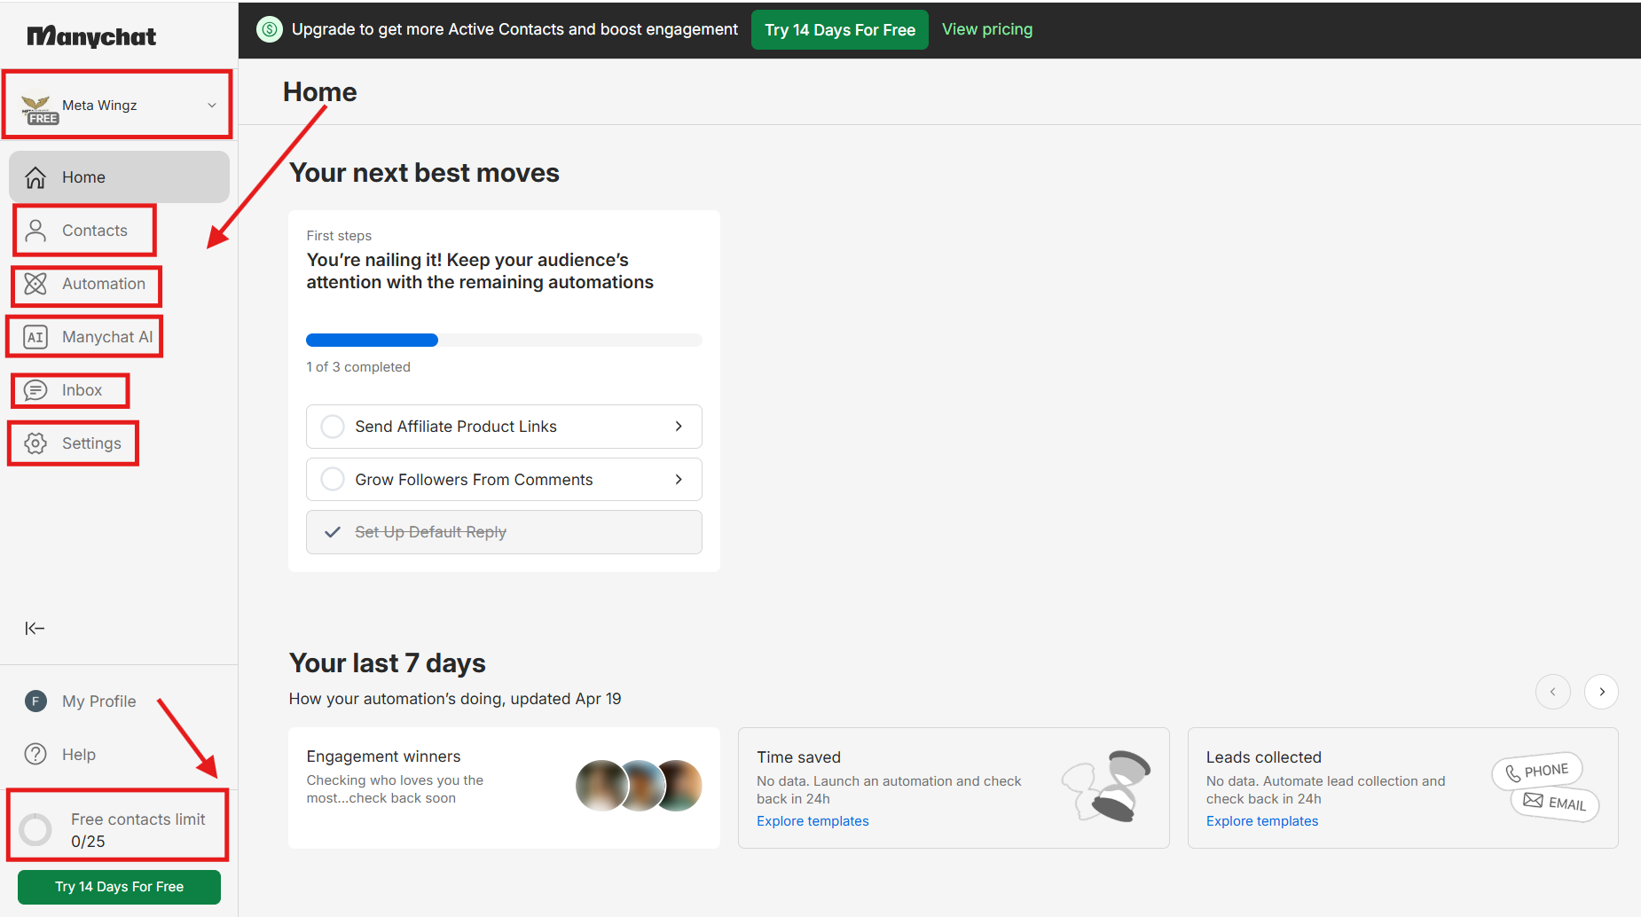Click the 'Your next best moves' heading
The width and height of the screenshot is (1641, 917).
424,173
